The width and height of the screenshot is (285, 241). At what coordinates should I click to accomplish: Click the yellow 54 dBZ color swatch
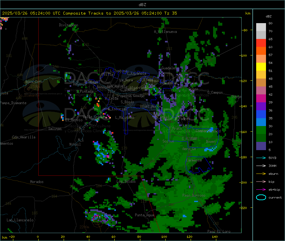click(x=261, y=67)
